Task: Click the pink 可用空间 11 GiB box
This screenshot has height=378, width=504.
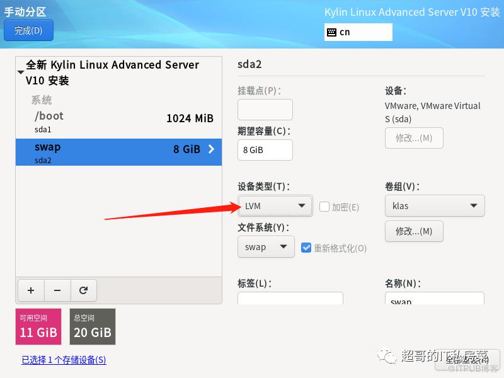Action: click(x=38, y=326)
